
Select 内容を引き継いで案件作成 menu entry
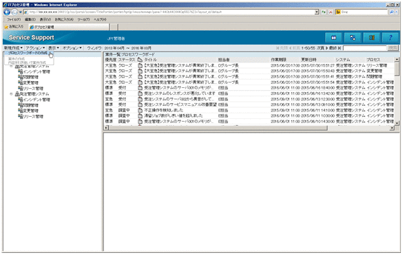pyautogui.click(x=27, y=63)
